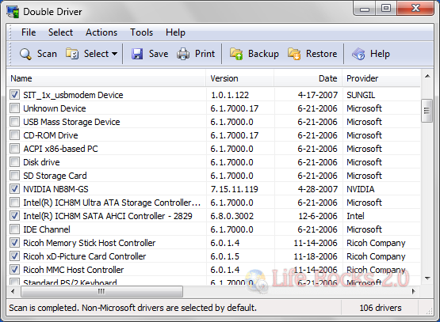Click the Print printer icon

[x=183, y=54]
